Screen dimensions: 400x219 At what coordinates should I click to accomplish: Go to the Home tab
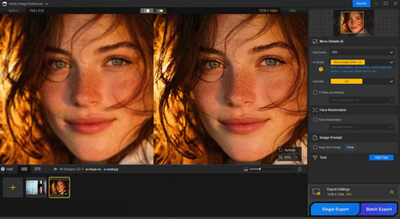pyautogui.click(x=361, y=4)
